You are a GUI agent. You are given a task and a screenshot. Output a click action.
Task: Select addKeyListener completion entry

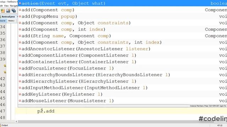tap(122, 94)
